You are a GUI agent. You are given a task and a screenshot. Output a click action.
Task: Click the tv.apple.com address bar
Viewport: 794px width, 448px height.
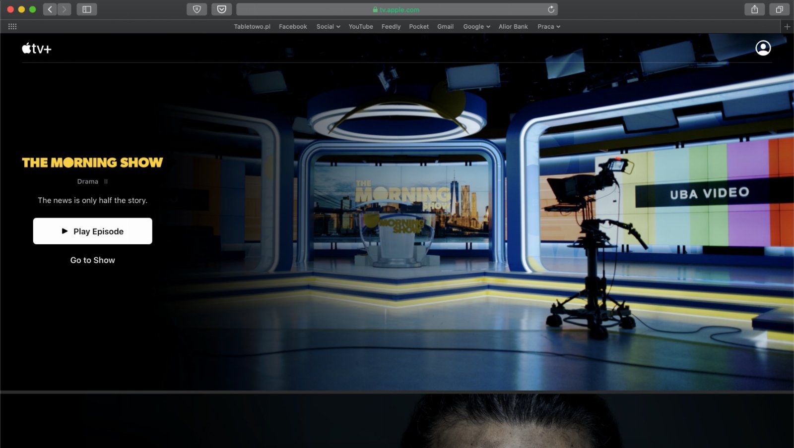[397, 9]
